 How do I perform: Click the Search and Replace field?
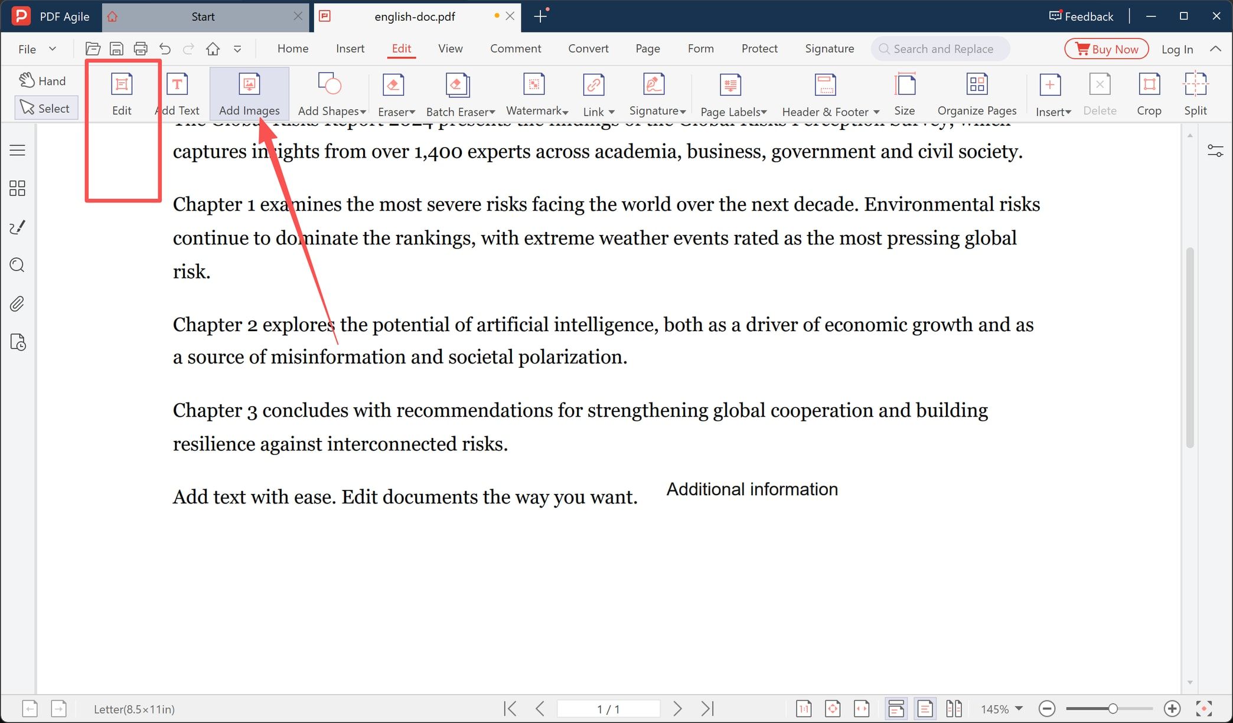940,49
